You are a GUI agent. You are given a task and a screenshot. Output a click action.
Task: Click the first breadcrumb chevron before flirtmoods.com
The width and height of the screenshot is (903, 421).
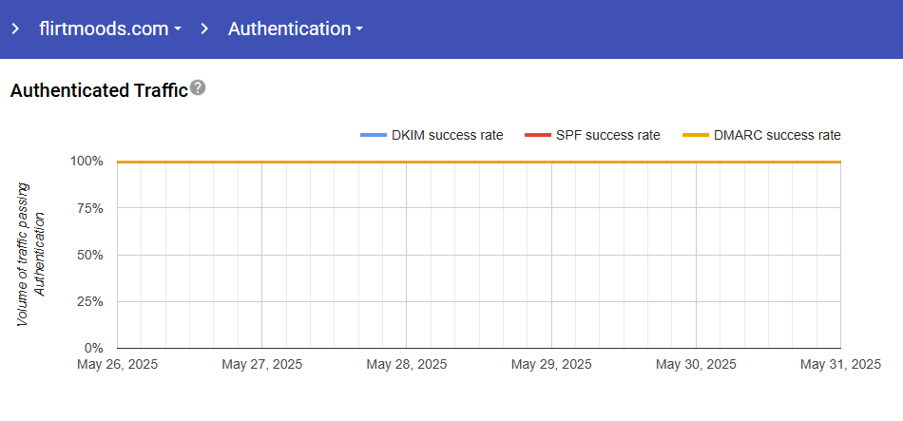coord(15,29)
